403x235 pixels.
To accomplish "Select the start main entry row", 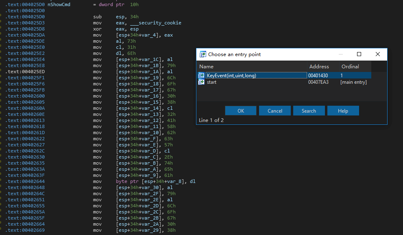I will pos(284,82).
